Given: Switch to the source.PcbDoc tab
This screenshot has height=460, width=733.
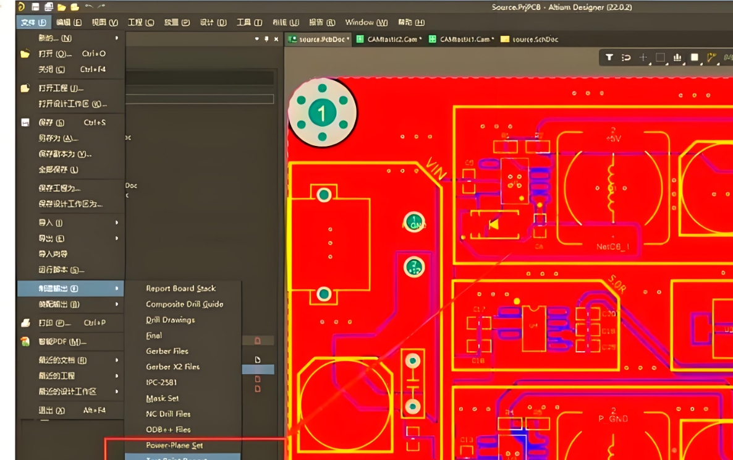Looking at the screenshot, I should click(319, 40).
